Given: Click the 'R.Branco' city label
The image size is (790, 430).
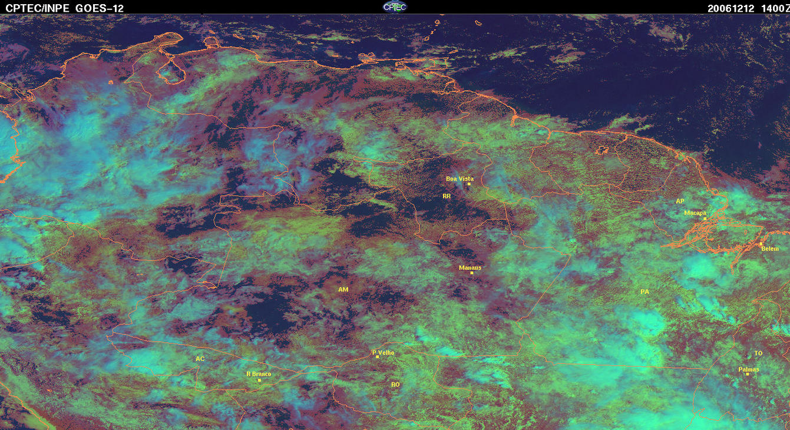Looking at the screenshot, I should 259,374.
